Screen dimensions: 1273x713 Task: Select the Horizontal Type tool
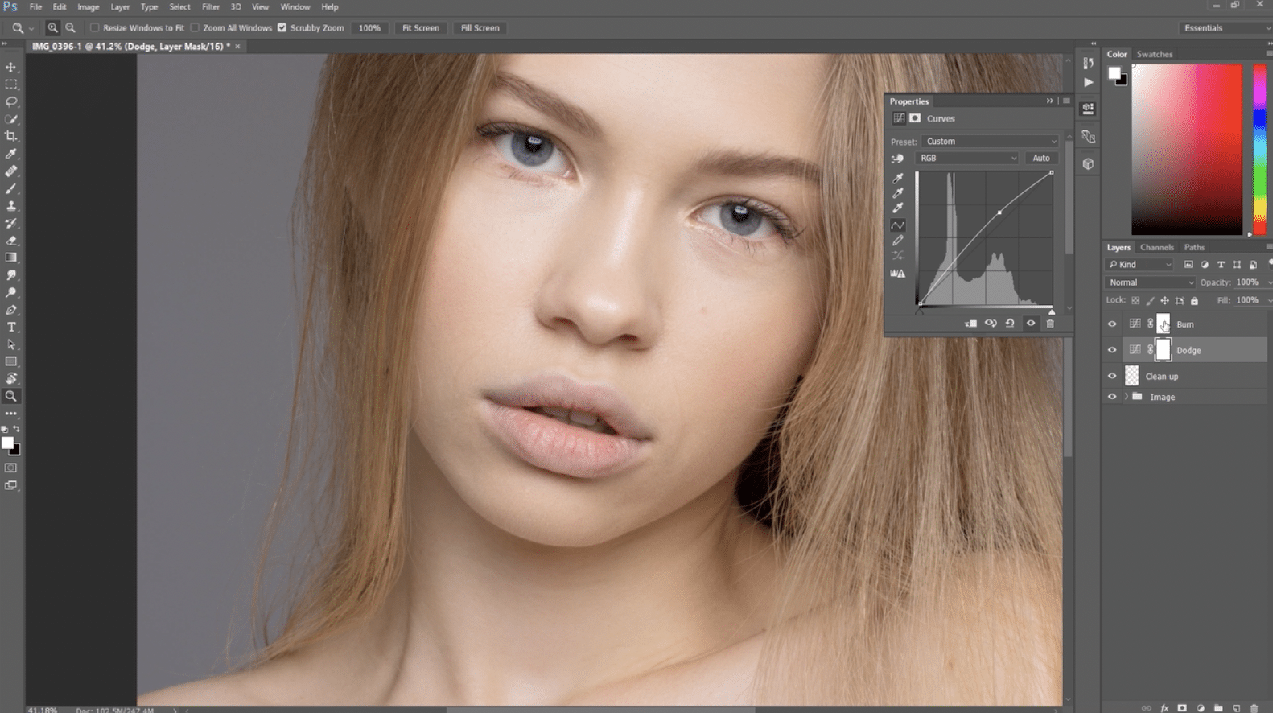click(11, 328)
